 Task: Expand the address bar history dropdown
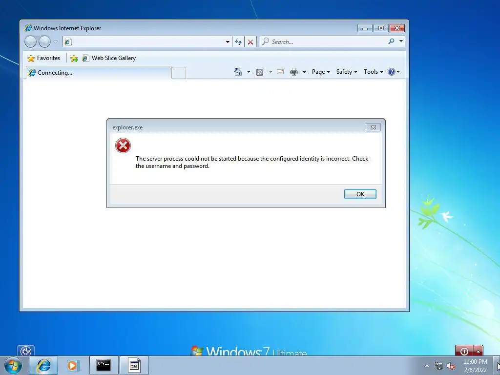[228, 42]
